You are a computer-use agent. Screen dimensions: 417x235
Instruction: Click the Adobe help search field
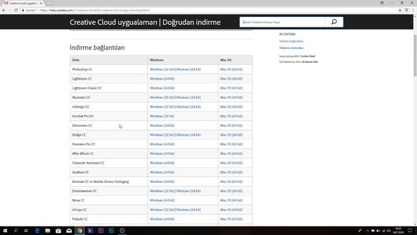pyautogui.click(x=282, y=22)
